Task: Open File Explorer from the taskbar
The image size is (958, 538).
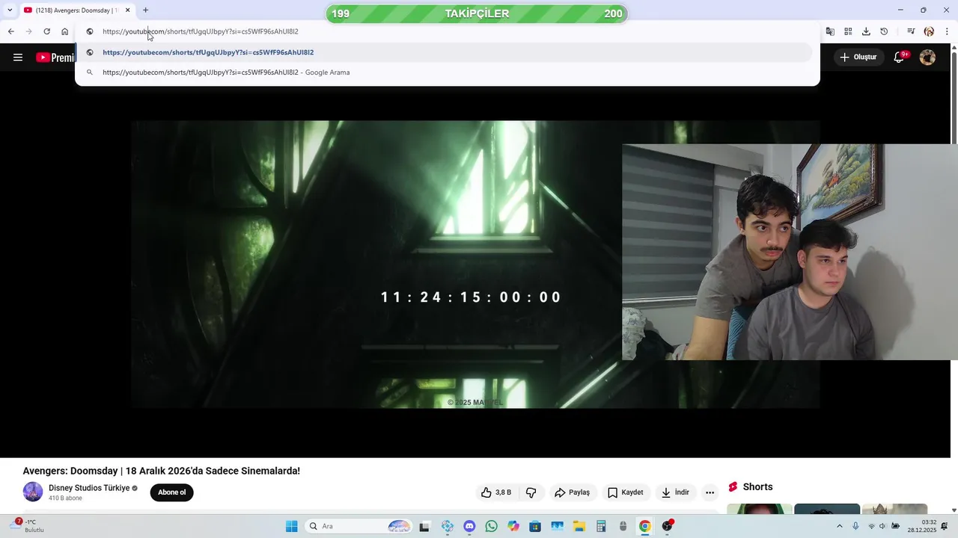Action: [579, 526]
